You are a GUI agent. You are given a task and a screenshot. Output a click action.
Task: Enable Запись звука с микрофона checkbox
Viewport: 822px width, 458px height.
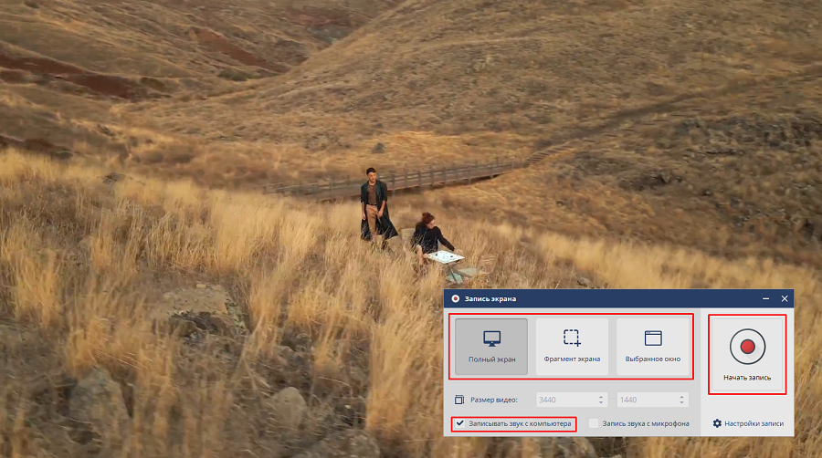(594, 423)
